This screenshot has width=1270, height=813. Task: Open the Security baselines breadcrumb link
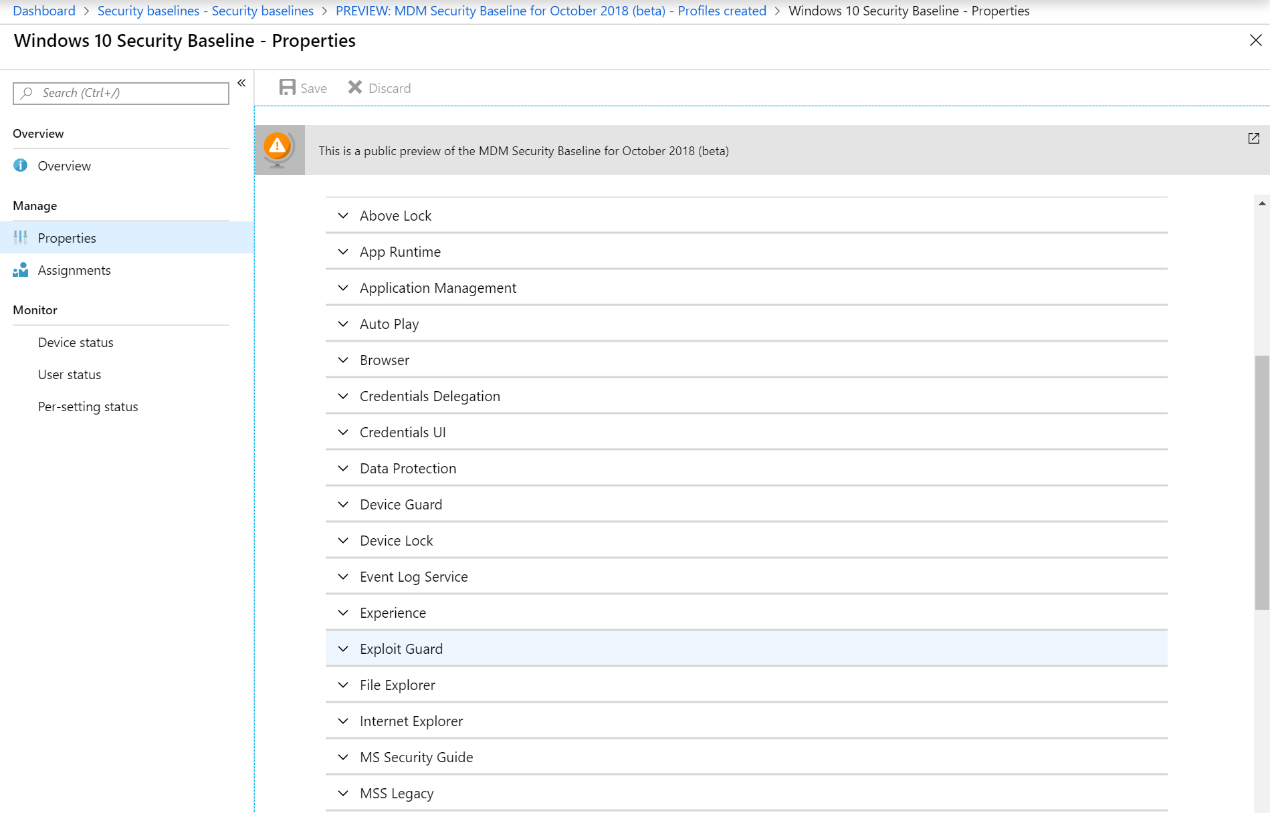coord(205,10)
